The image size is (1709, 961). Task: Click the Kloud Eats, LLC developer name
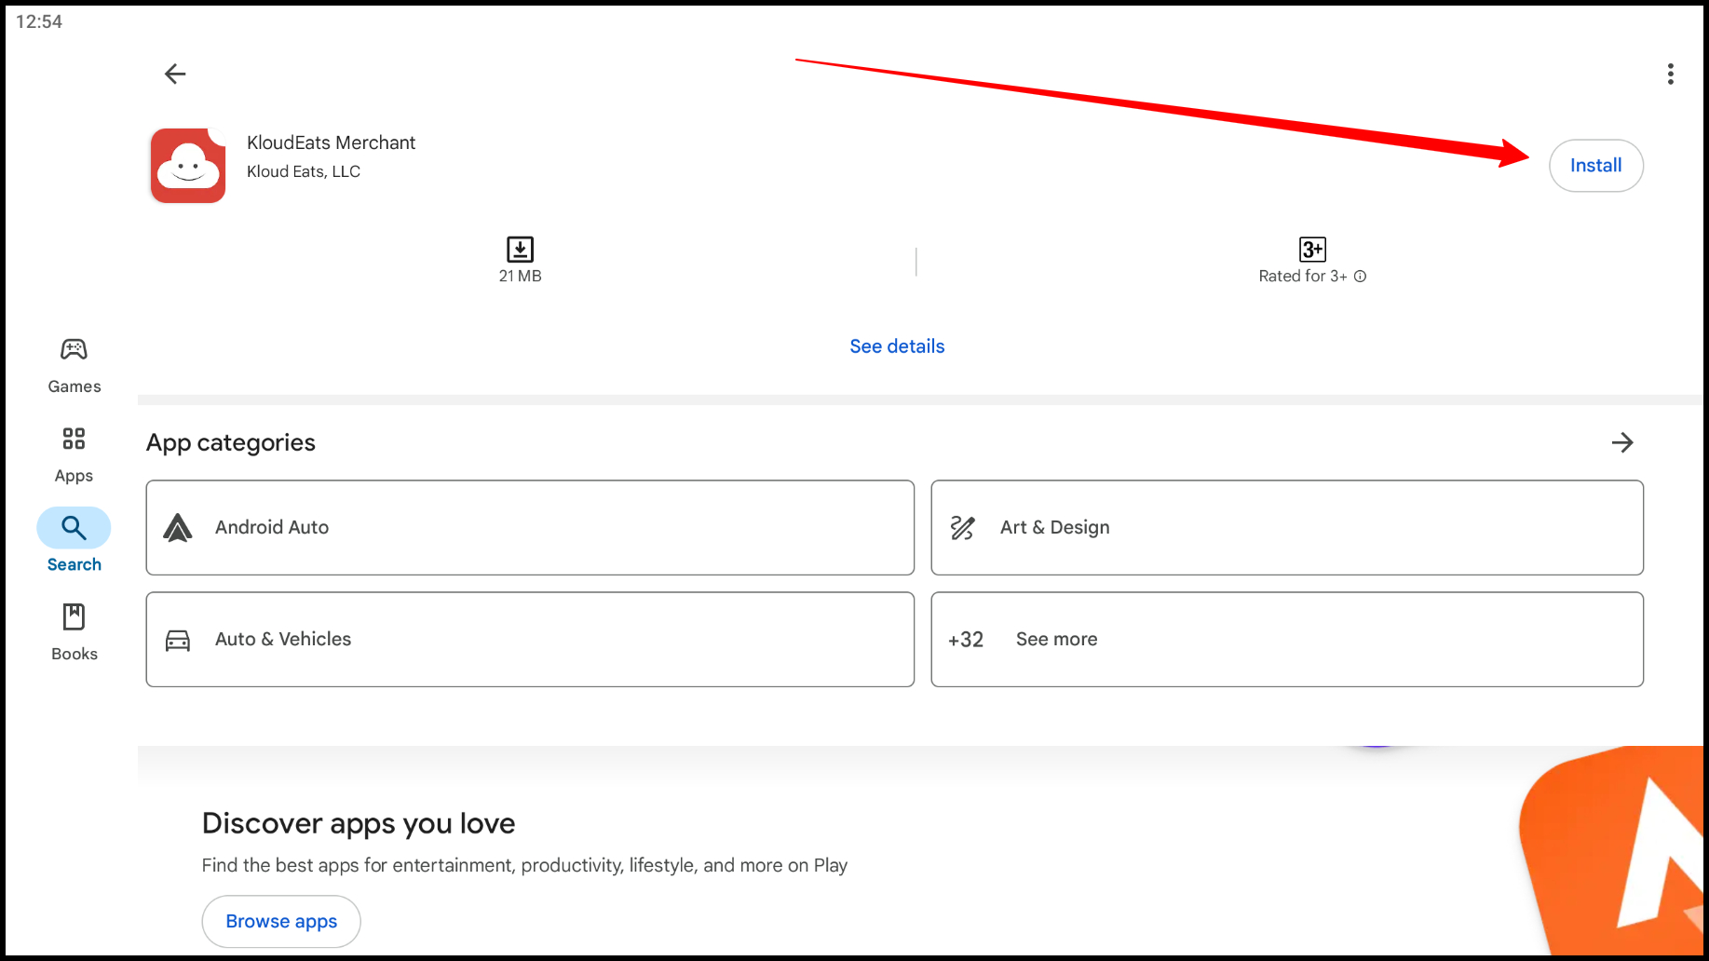304,171
